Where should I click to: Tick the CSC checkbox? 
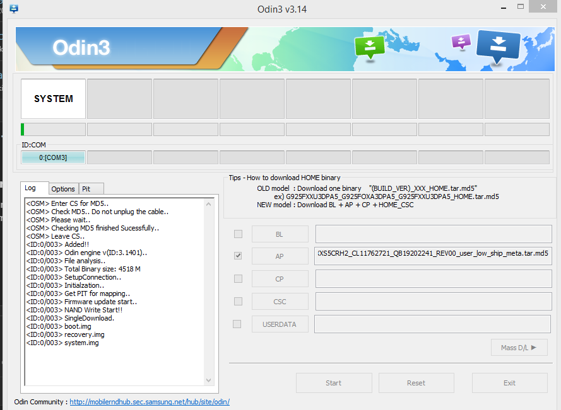click(x=238, y=302)
